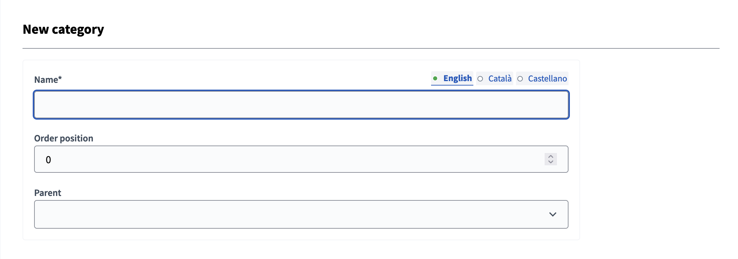Reselect the English translation option
This screenshot has width=738, height=259.
(457, 78)
